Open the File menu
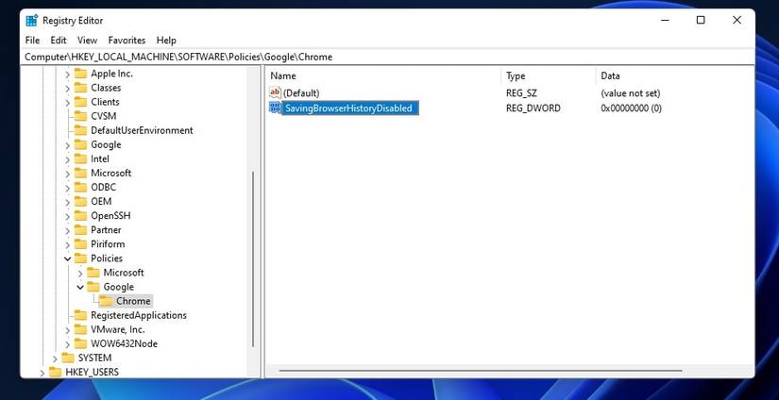The height and width of the screenshot is (400, 779). (32, 41)
